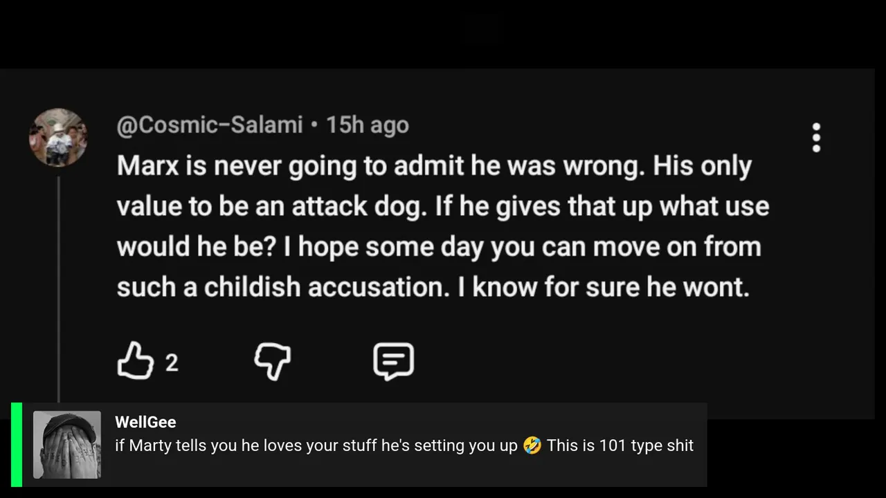Select the WellGee username in chat message
This screenshot has height=498, width=886.
(x=145, y=422)
